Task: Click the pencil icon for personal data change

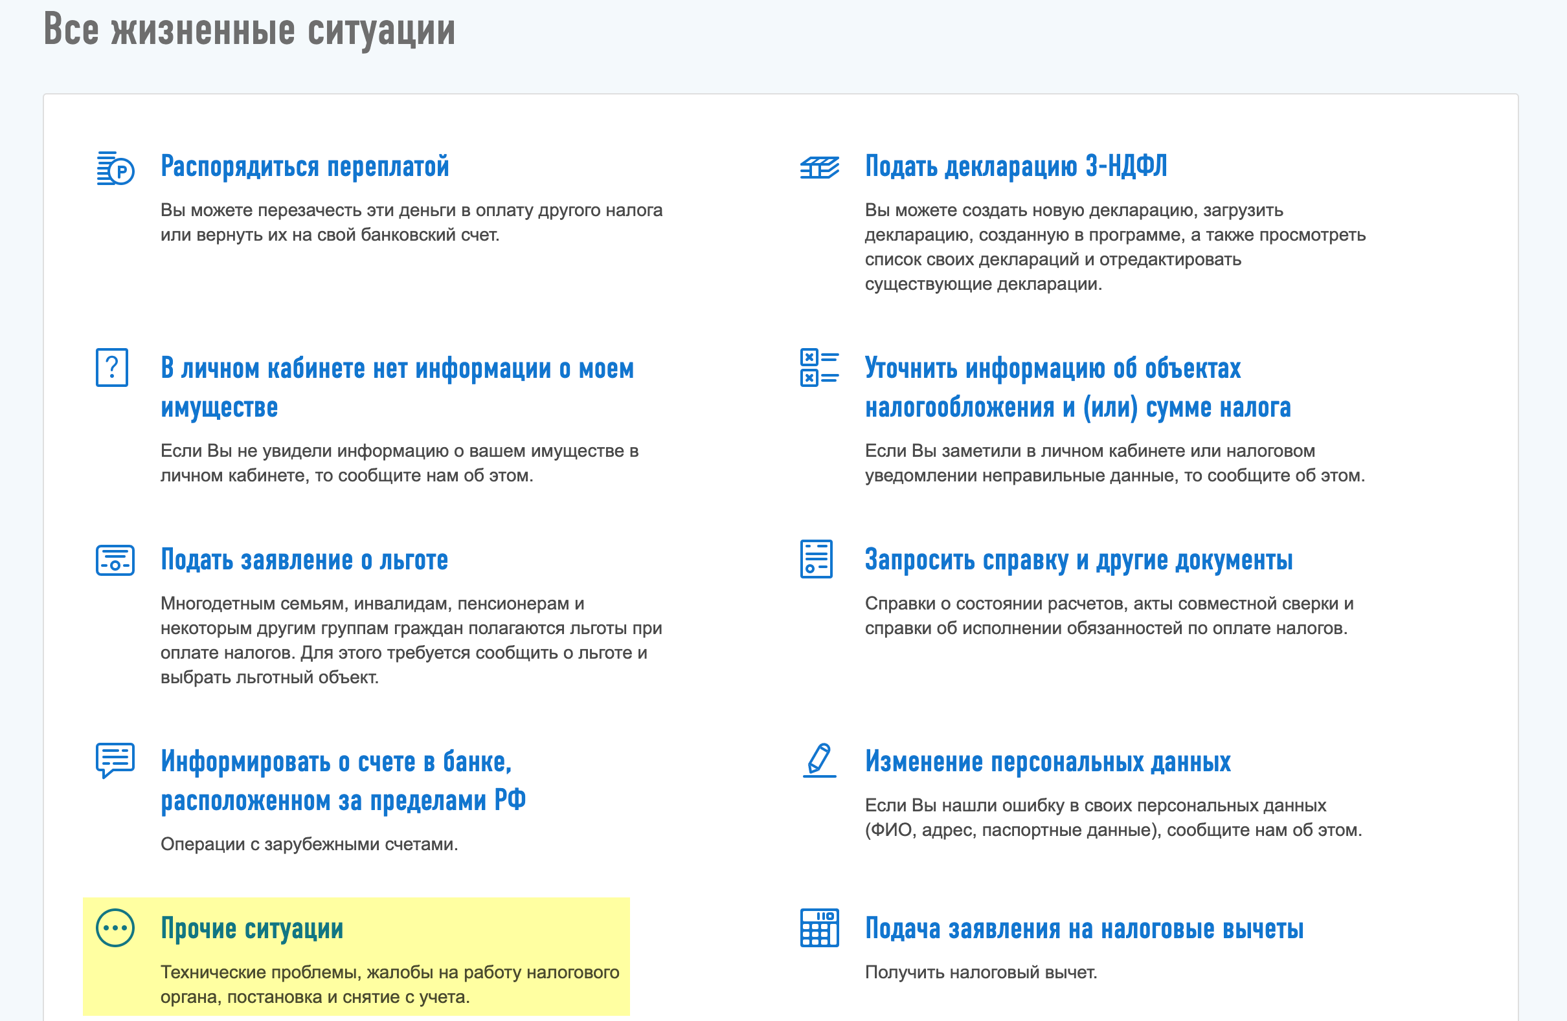Action: (x=819, y=760)
